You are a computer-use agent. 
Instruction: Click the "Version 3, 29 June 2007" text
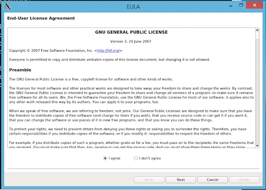click(x=131, y=42)
